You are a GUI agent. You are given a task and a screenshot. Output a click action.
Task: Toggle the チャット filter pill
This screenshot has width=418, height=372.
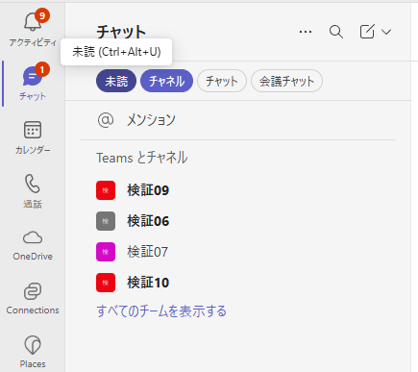pyautogui.click(x=222, y=81)
